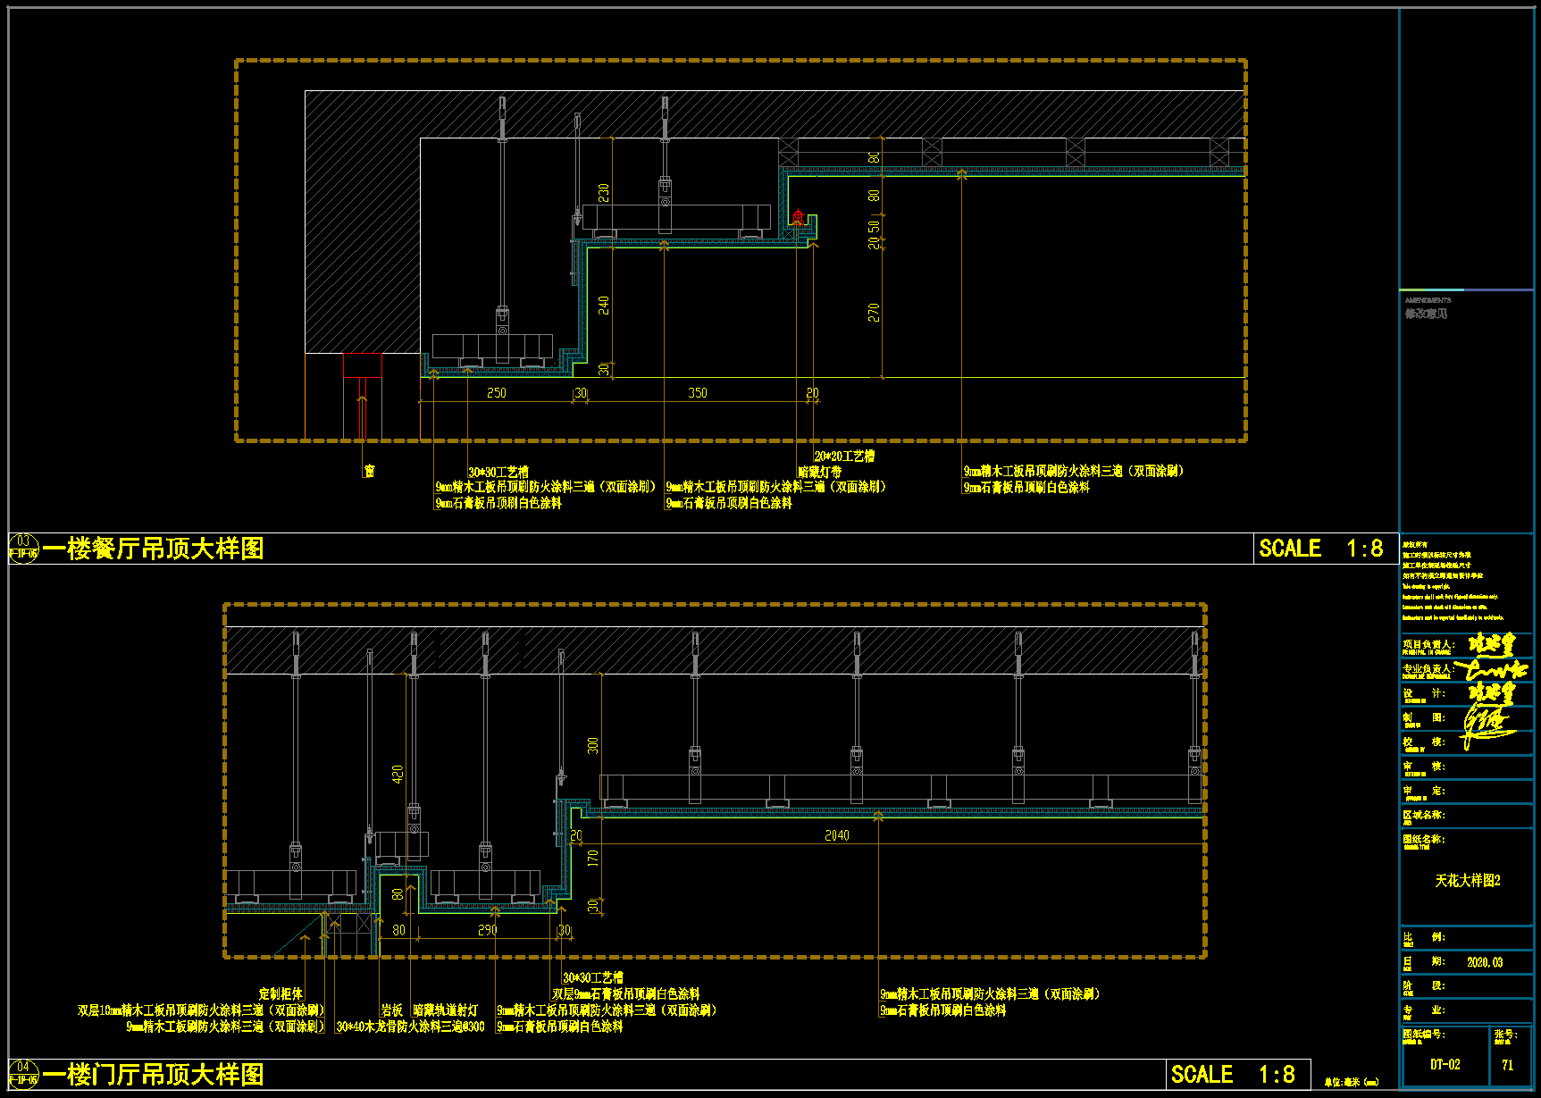Click the red light fixture symbol in dining detail
This screenshot has width=1541, height=1098.
pos(798,216)
